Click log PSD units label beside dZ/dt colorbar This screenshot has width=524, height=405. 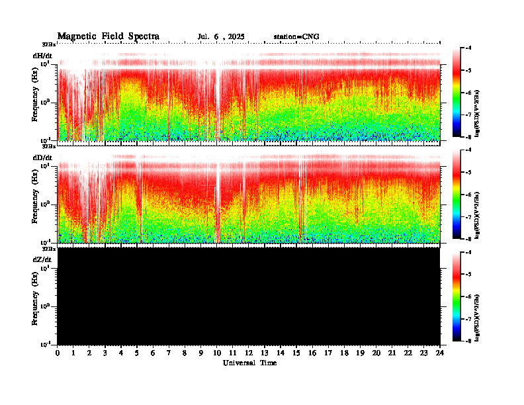click(477, 317)
